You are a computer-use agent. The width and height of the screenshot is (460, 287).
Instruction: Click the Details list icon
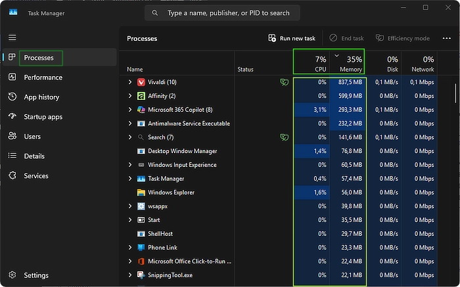pyautogui.click(x=12, y=156)
